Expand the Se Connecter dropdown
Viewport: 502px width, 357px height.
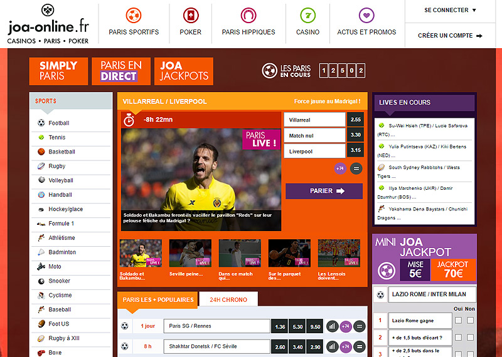(x=450, y=10)
